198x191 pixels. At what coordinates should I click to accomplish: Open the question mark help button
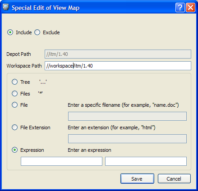click(180, 7)
